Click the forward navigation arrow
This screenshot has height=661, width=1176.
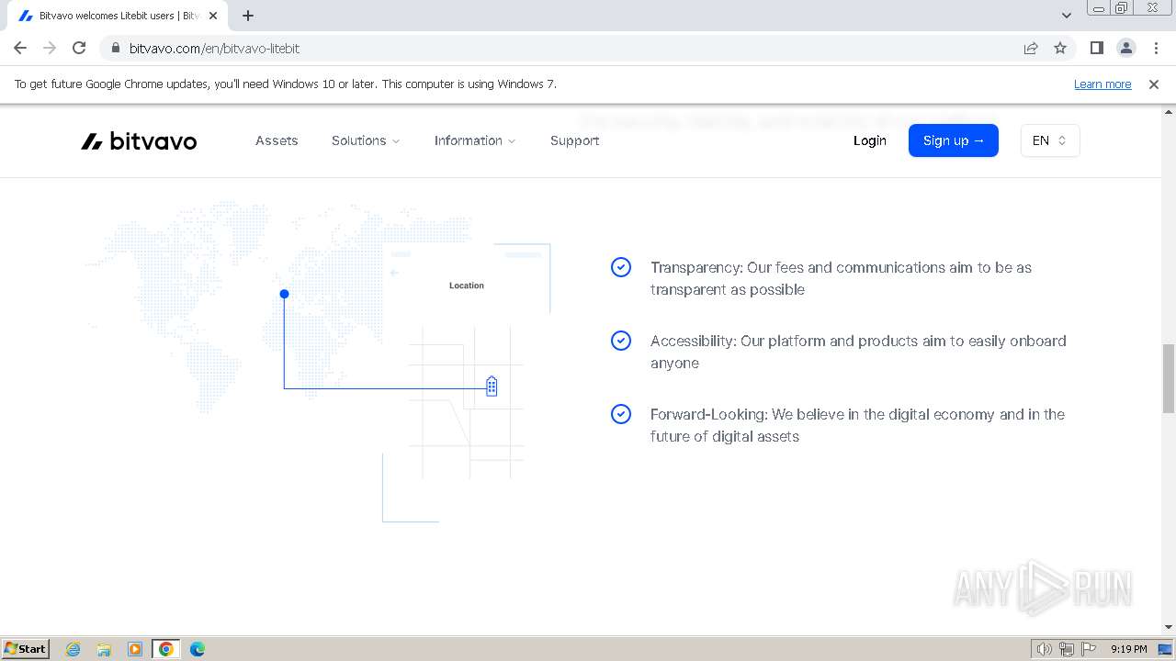point(50,48)
